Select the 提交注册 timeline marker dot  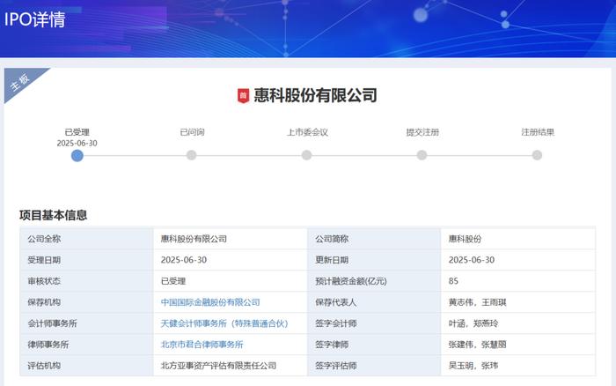click(x=422, y=155)
